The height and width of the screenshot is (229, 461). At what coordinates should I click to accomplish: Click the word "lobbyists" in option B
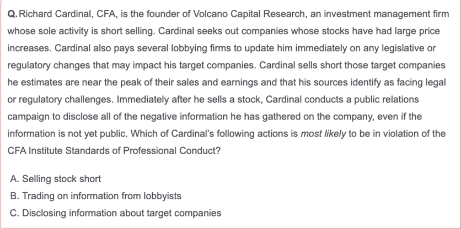[162, 196]
